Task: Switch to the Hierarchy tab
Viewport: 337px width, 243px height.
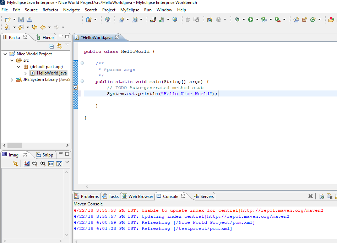Action: coord(45,37)
